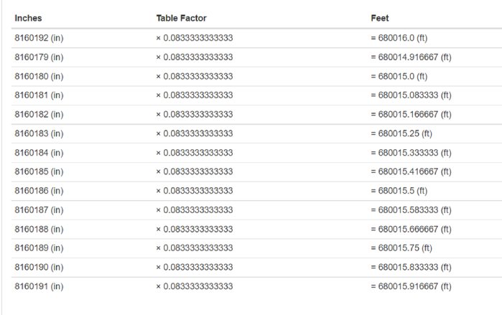Select the 8160183 (in) cell

(39, 133)
